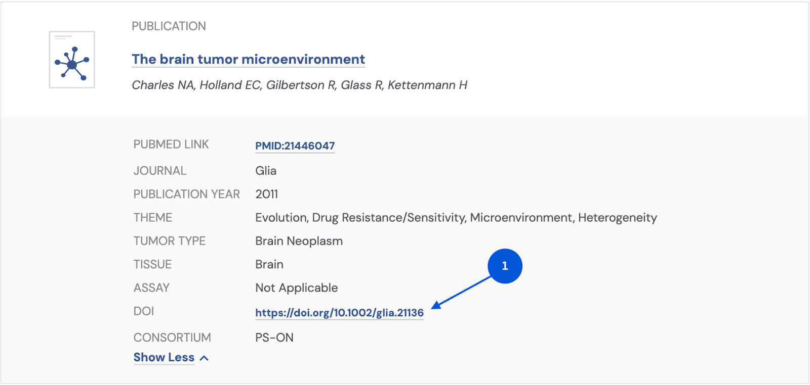Click the tumor type value Brain Neoplasm
Image resolution: width=810 pixels, height=385 pixels.
click(299, 241)
